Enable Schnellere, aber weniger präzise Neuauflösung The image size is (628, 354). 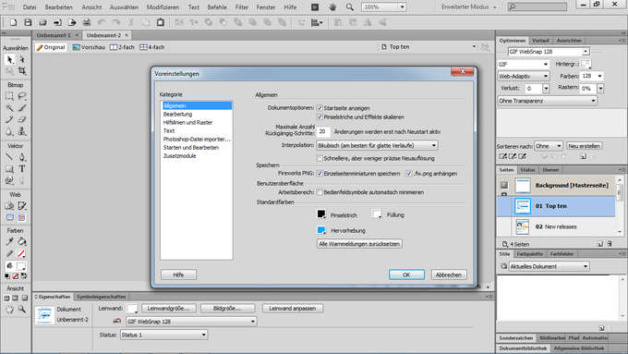[x=320, y=158]
